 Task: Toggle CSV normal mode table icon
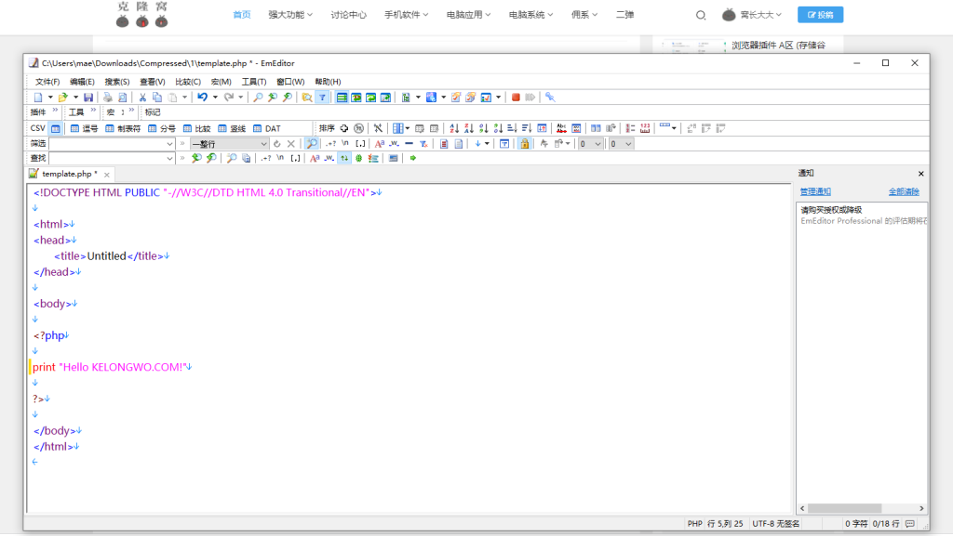point(55,128)
